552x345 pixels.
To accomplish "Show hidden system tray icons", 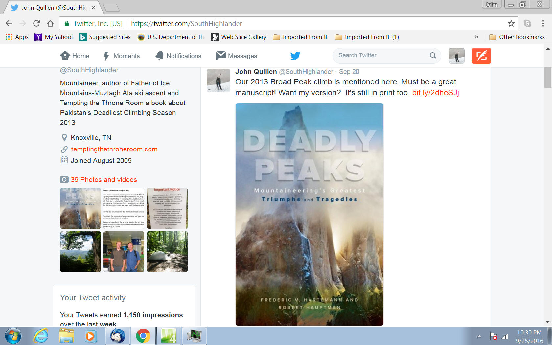I will pos(479,336).
